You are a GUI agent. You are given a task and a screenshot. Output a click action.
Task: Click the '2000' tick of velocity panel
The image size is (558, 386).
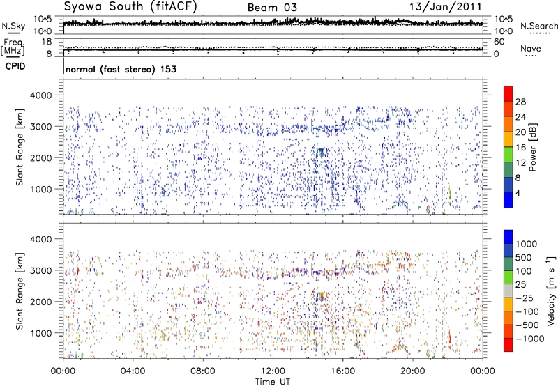click(x=40, y=302)
